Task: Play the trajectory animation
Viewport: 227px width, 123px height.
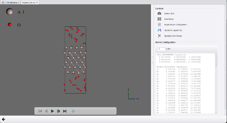Action: (52, 111)
